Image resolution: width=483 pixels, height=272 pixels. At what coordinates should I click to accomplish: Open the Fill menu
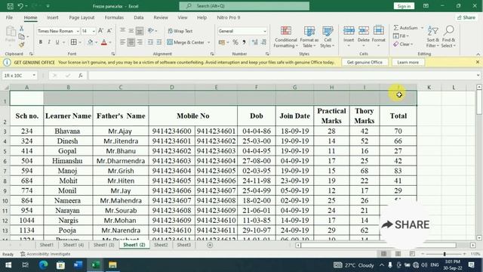tap(401, 36)
